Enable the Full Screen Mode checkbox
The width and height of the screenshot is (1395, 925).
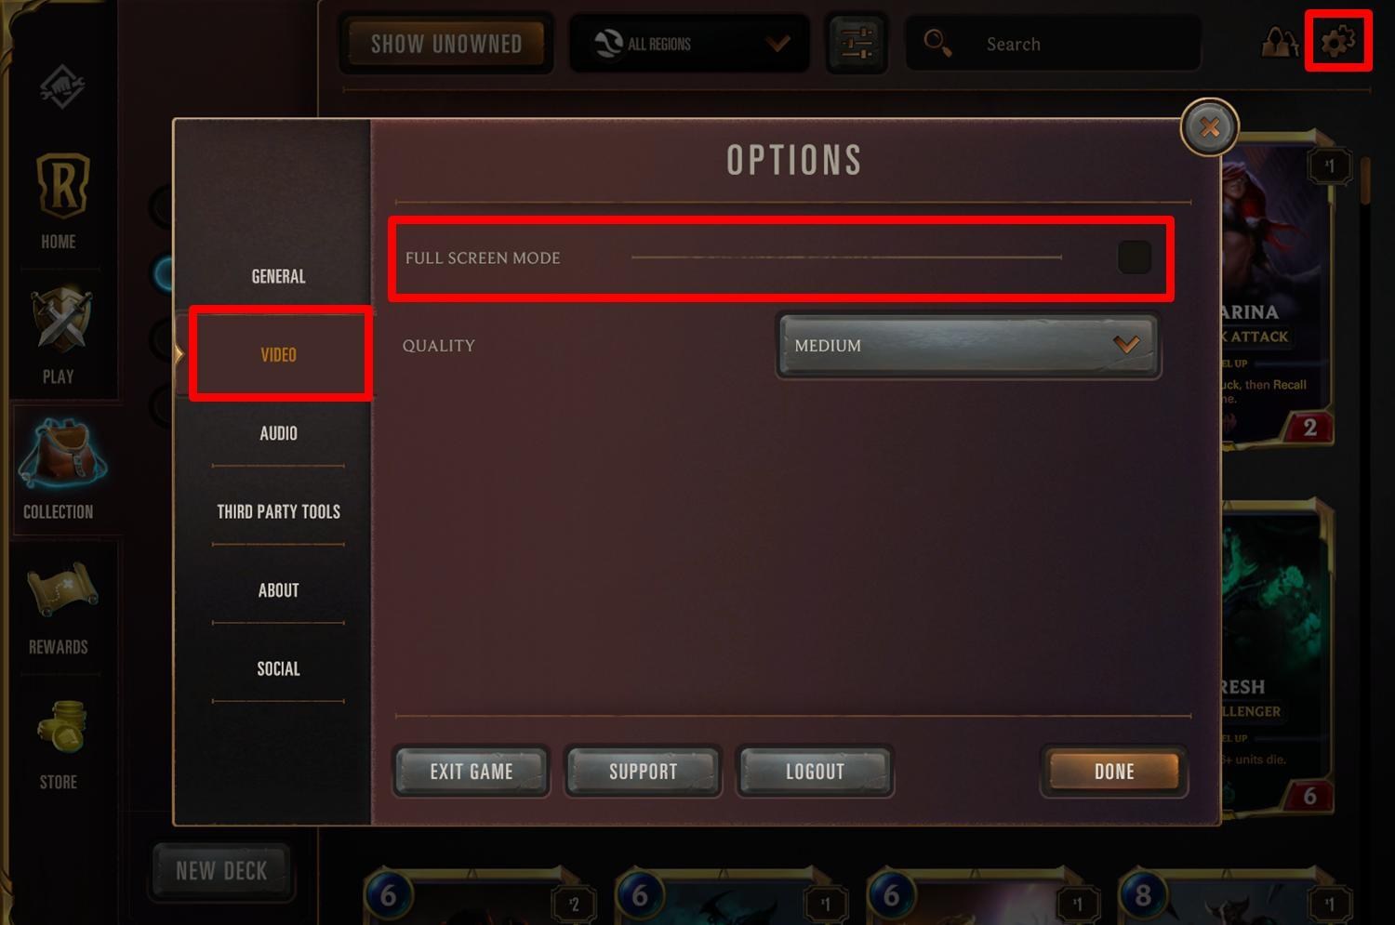click(1134, 258)
